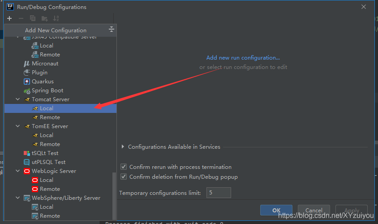This screenshot has width=378, height=224.
Task: Collapse the WebLogic Server tree node
Action: [x=17, y=171]
